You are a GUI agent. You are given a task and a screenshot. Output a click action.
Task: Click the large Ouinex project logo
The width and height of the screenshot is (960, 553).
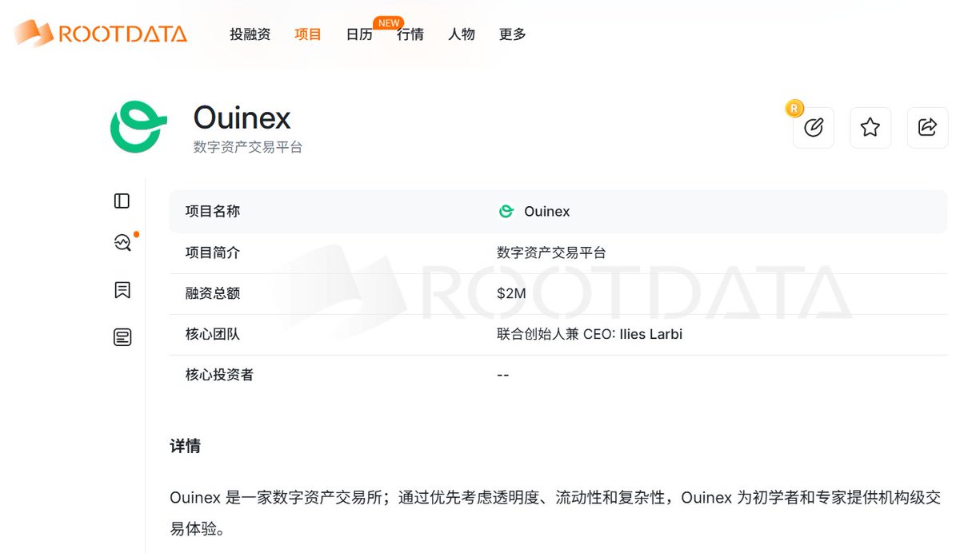[138, 126]
